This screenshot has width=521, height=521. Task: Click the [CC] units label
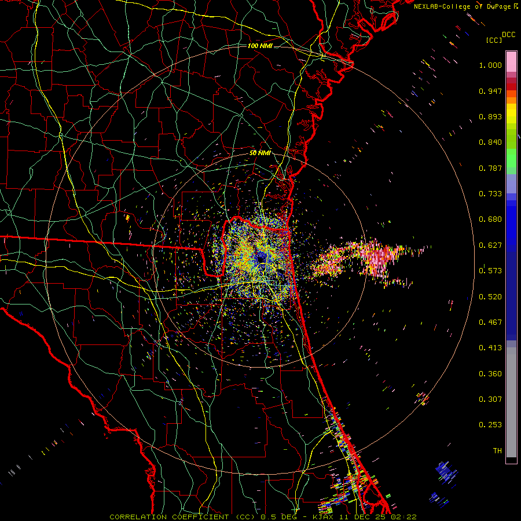pyautogui.click(x=494, y=40)
